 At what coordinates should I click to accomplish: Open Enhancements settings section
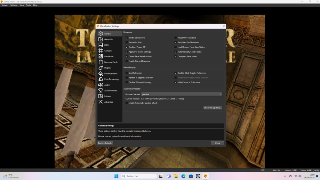tap(111, 74)
